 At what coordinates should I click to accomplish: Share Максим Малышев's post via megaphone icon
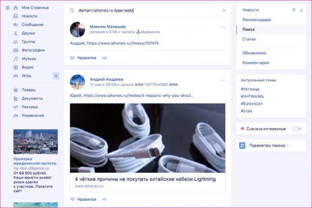[104, 58]
